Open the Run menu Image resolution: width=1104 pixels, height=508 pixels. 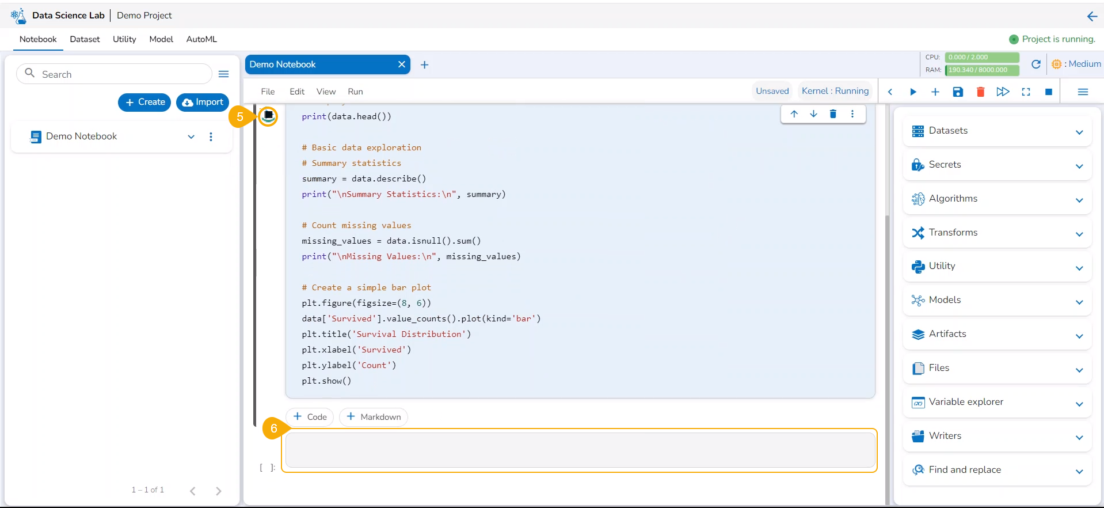[x=355, y=92]
